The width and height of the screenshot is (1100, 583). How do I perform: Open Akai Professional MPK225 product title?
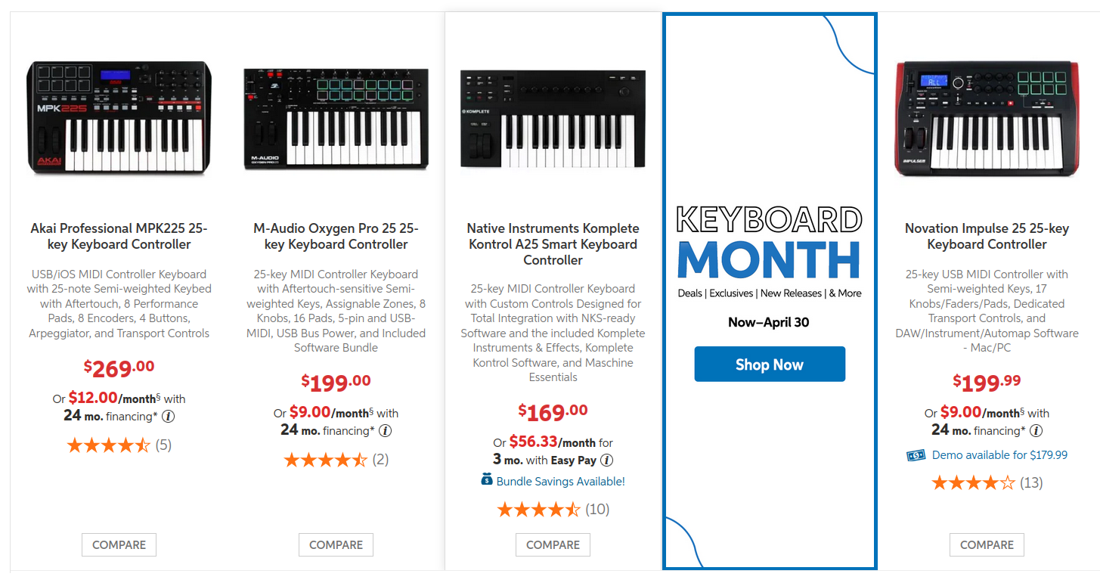[x=119, y=236]
